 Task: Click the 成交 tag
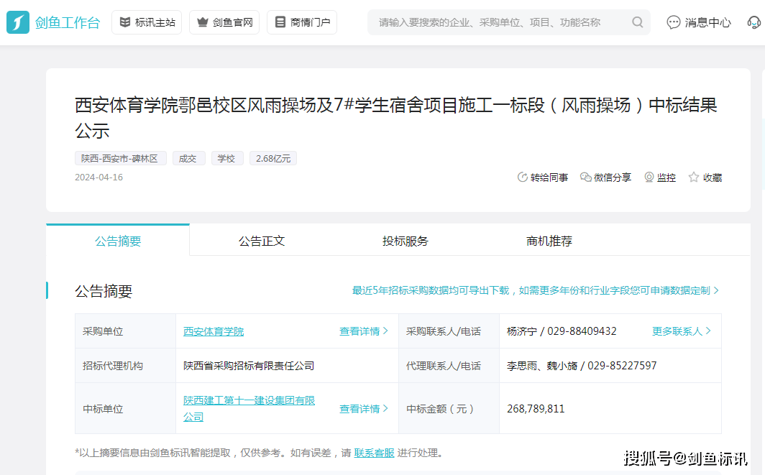189,159
